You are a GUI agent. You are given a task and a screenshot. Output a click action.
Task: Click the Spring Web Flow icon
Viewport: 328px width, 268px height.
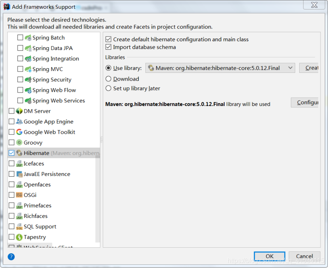click(x=28, y=90)
